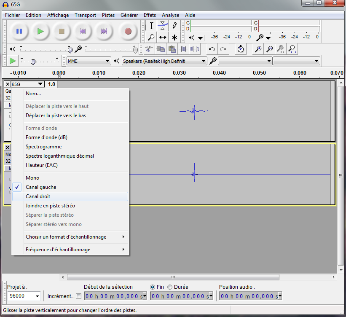Click the playback speed slider handle

click(33, 62)
